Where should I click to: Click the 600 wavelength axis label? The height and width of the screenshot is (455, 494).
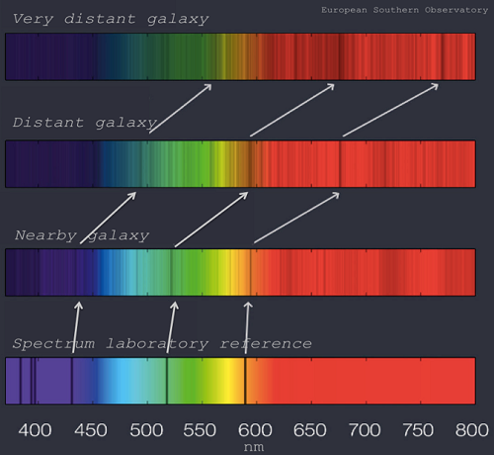point(255,430)
